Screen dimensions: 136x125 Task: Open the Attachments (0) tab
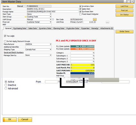point(107,29)
